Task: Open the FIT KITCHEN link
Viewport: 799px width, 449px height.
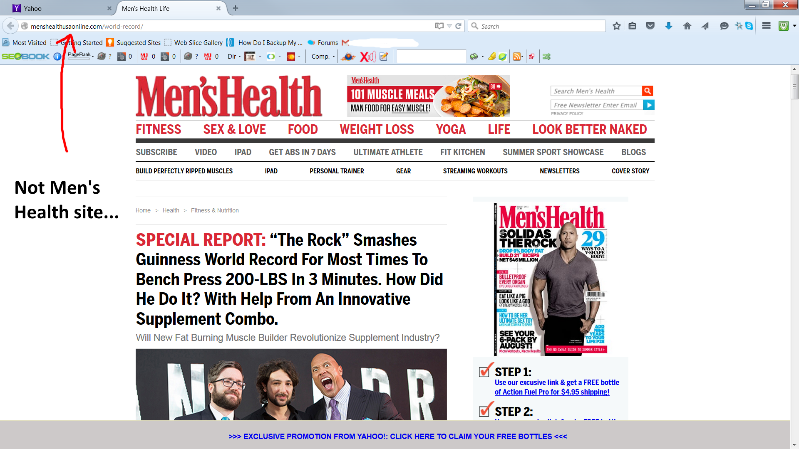Action: 462,152
